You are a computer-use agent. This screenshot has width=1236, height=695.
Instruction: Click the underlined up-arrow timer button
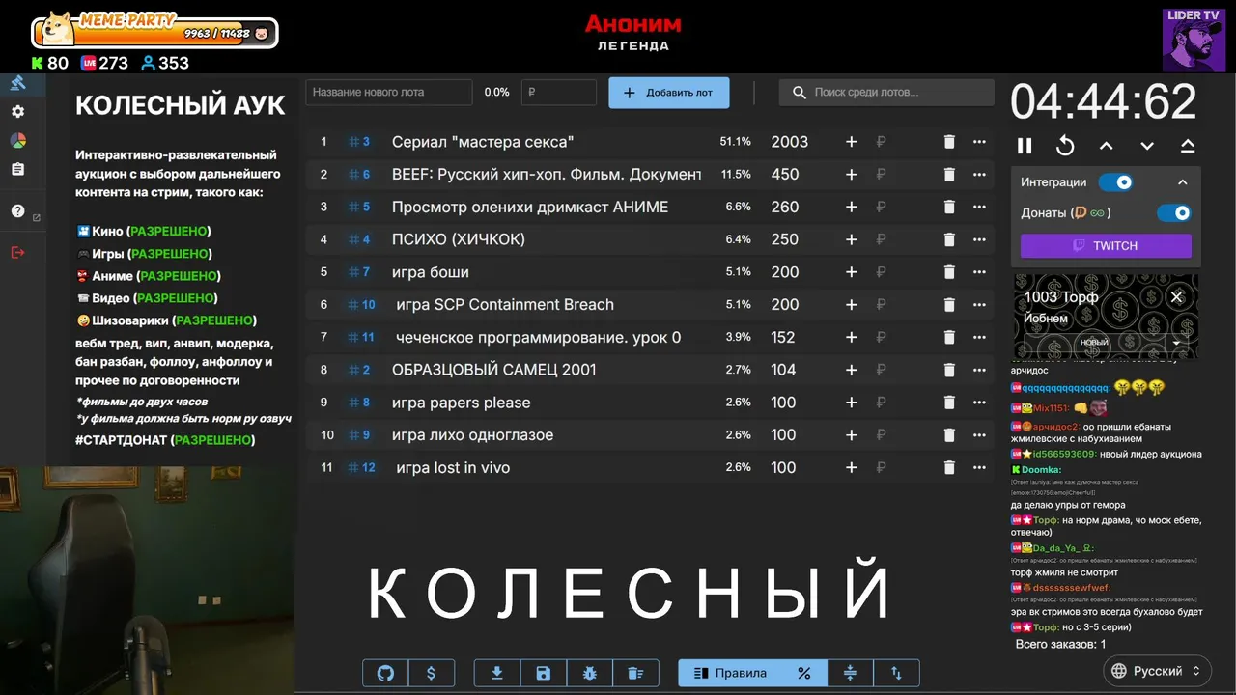point(1188,146)
